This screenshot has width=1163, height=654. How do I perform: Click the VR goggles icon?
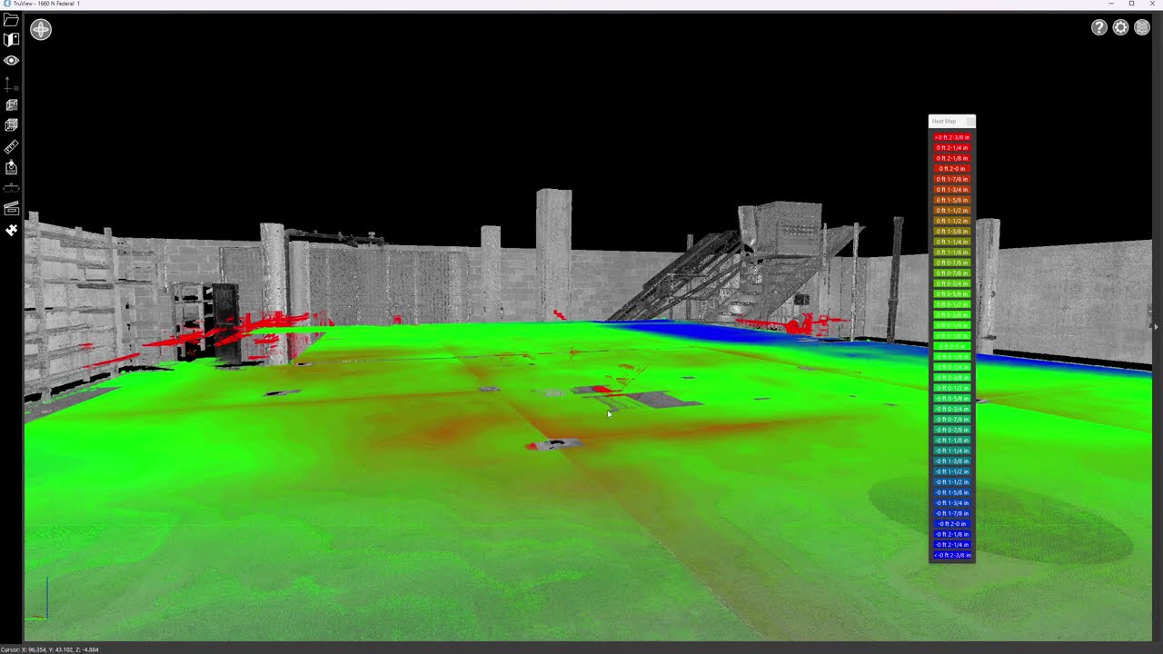pyautogui.click(x=11, y=188)
